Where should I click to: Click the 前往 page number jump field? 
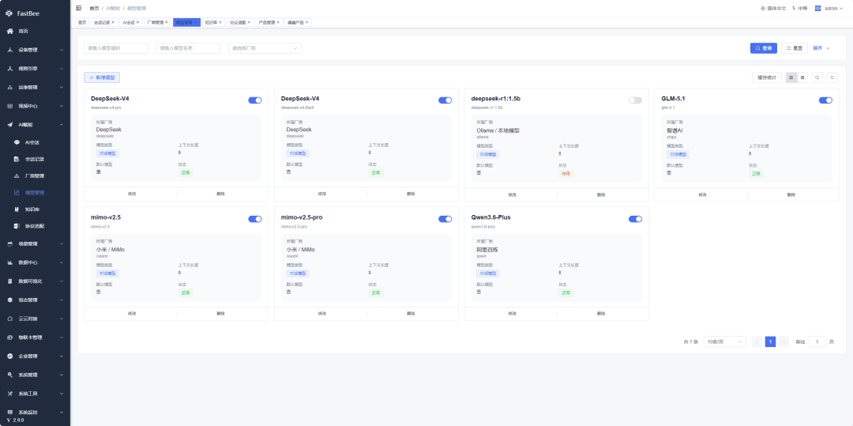pos(817,341)
